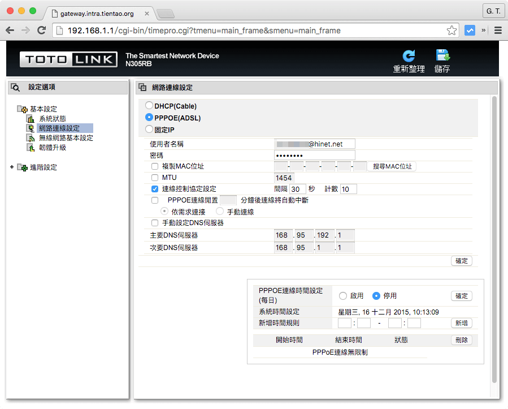Click the 儲存 save icon
The height and width of the screenshot is (409, 508).
coord(442,56)
